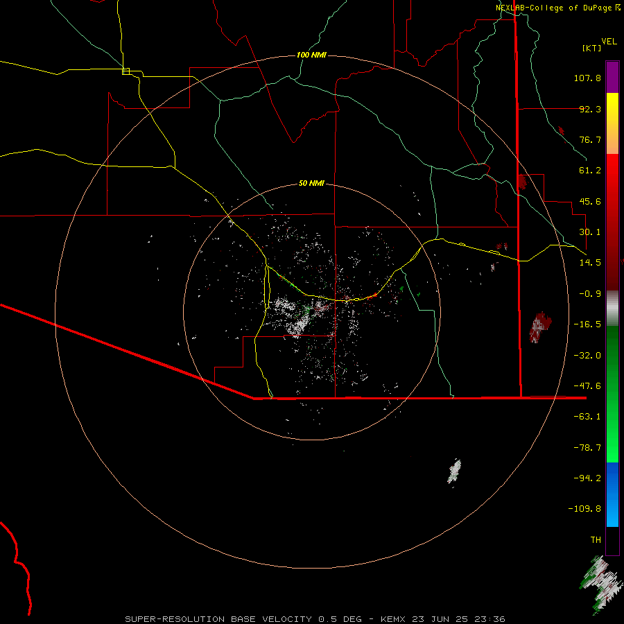
Task: Select the -109.8 velocity scale value
Action: (584, 509)
